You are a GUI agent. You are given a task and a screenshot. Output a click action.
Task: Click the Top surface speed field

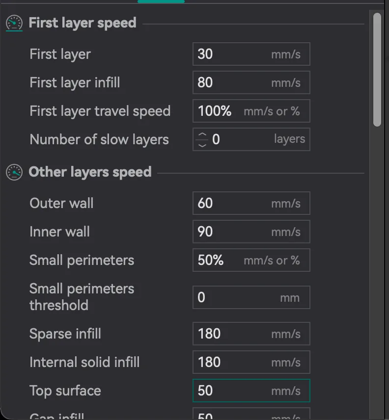(251, 391)
